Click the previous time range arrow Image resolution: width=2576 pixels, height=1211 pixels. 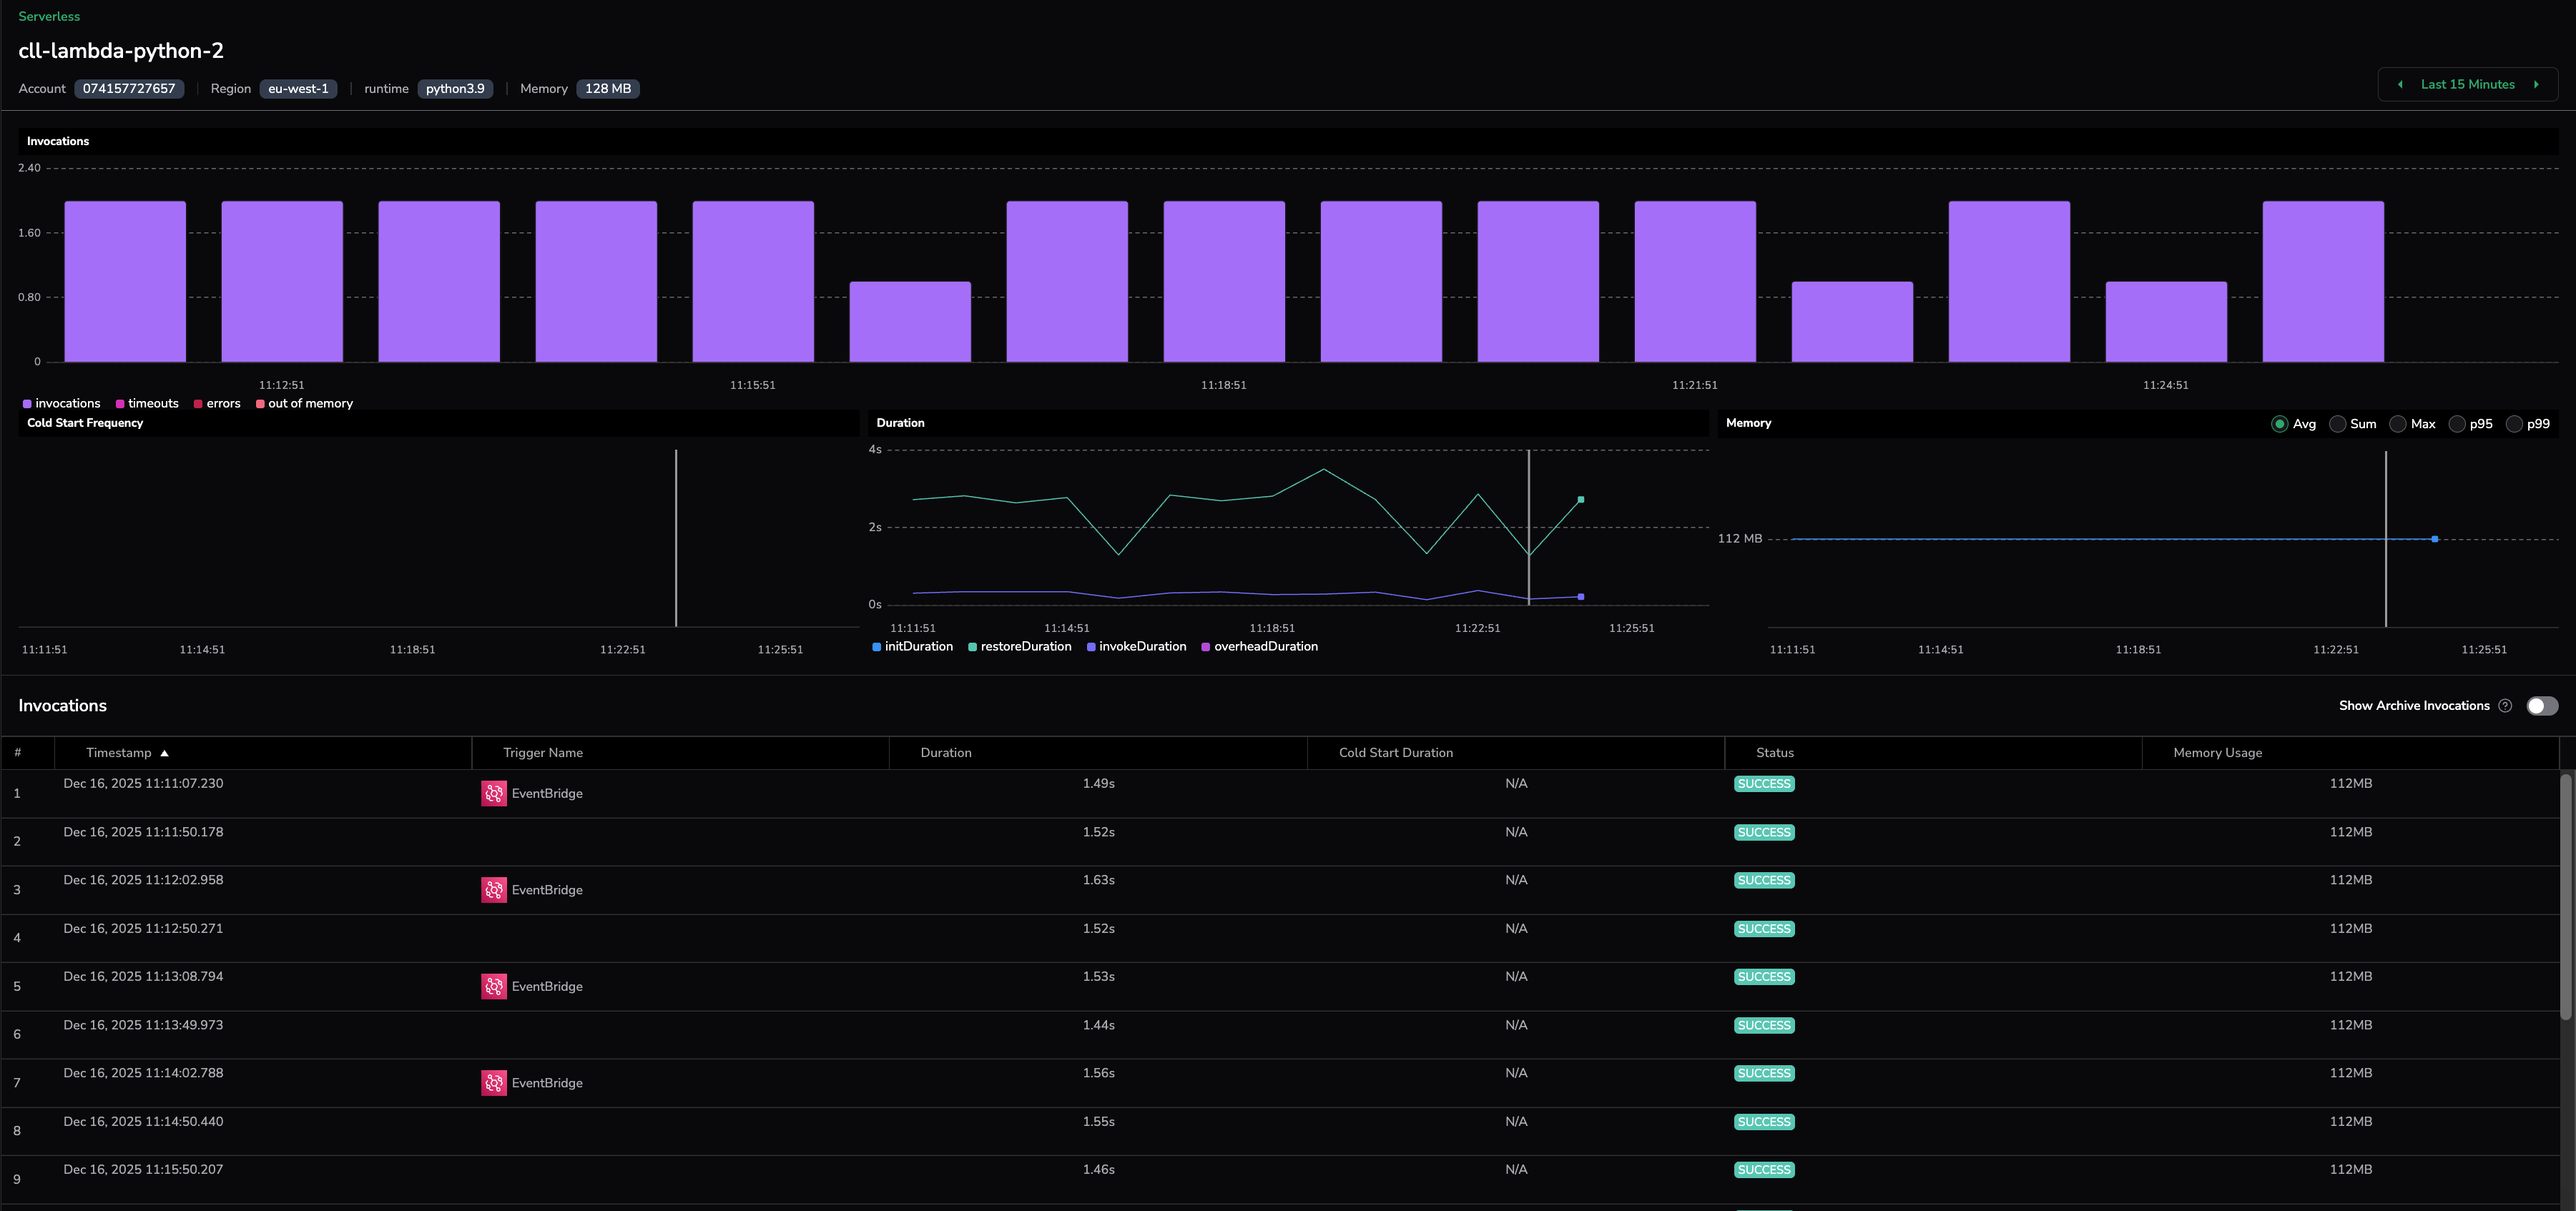[x=2400, y=85]
